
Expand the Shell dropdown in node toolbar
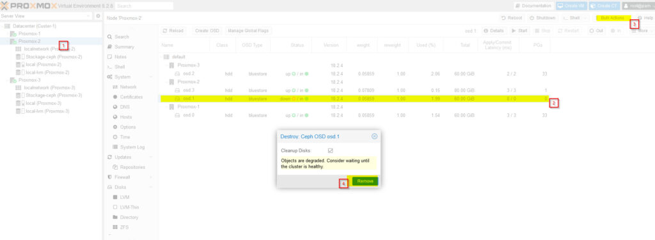coord(576,18)
